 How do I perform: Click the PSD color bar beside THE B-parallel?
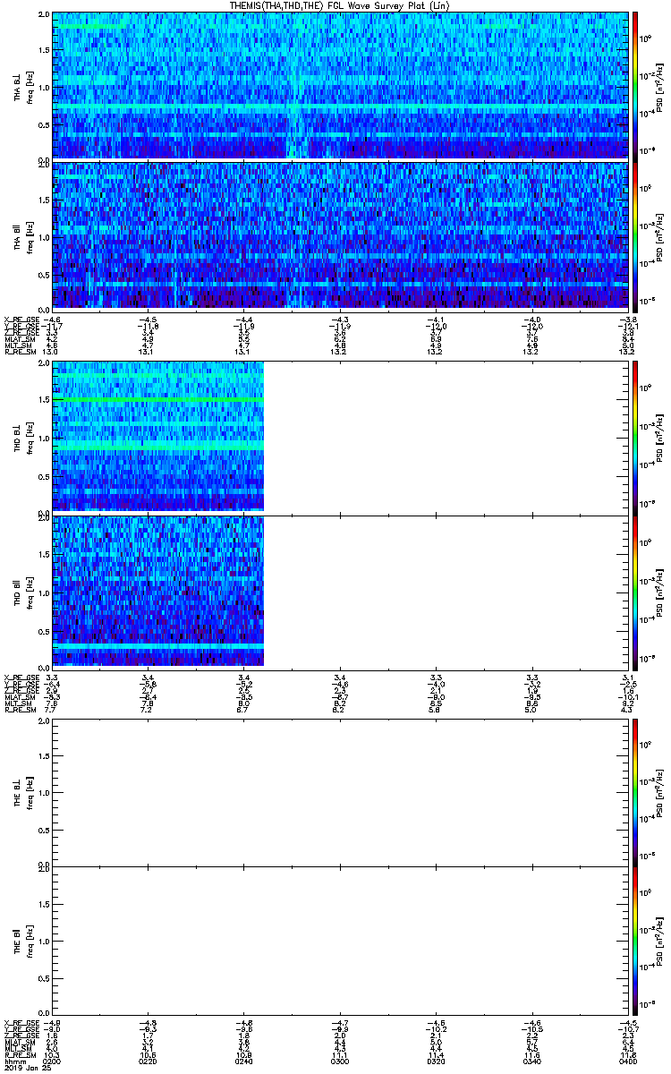(x=635, y=941)
